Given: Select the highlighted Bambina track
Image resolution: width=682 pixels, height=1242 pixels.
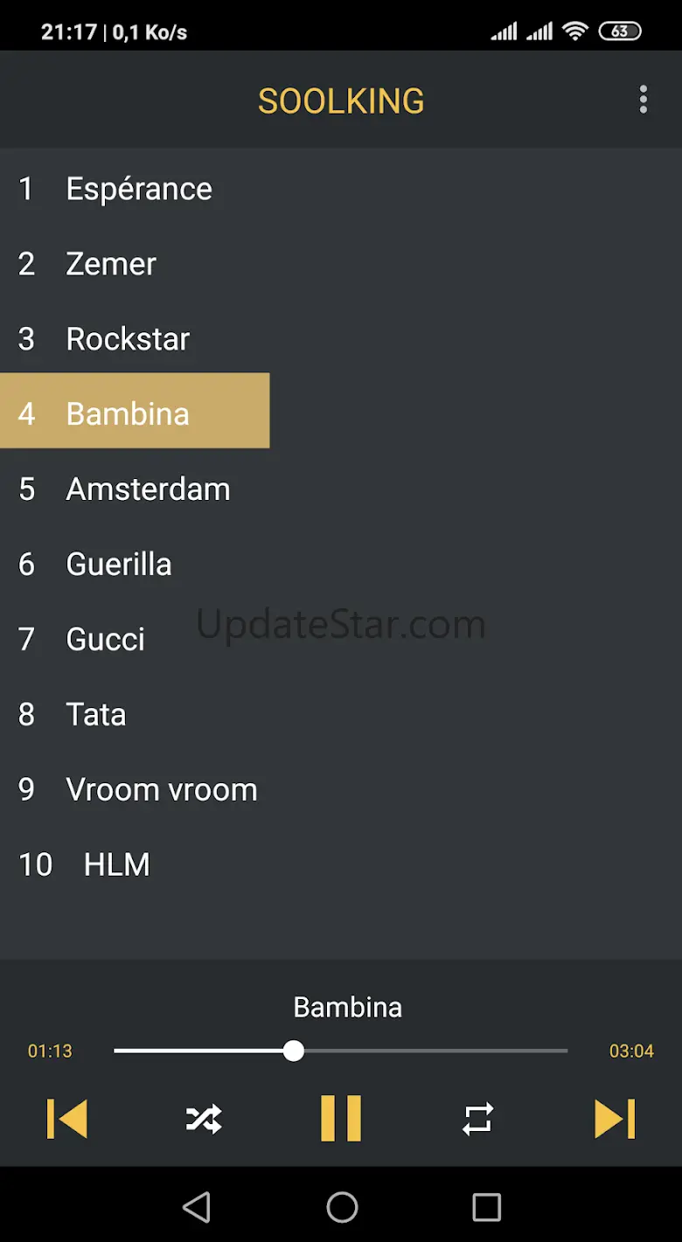Looking at the screenshot, I should [128, 413].
